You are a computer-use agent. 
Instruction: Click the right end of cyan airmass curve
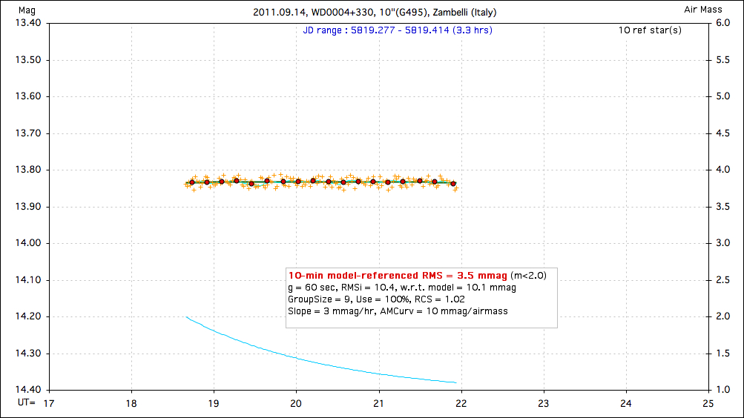tap(455, 382)
